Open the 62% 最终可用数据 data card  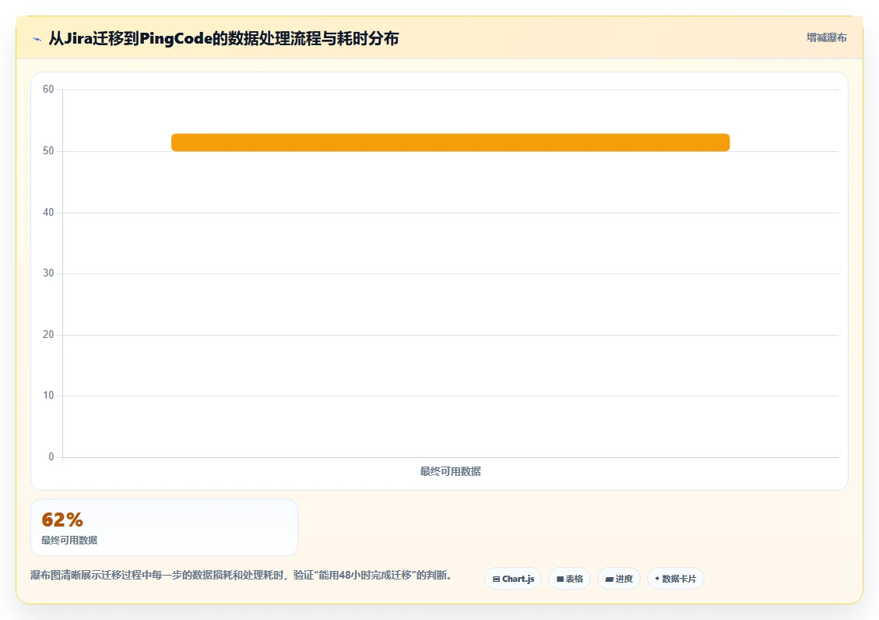[x=164, y=527]
